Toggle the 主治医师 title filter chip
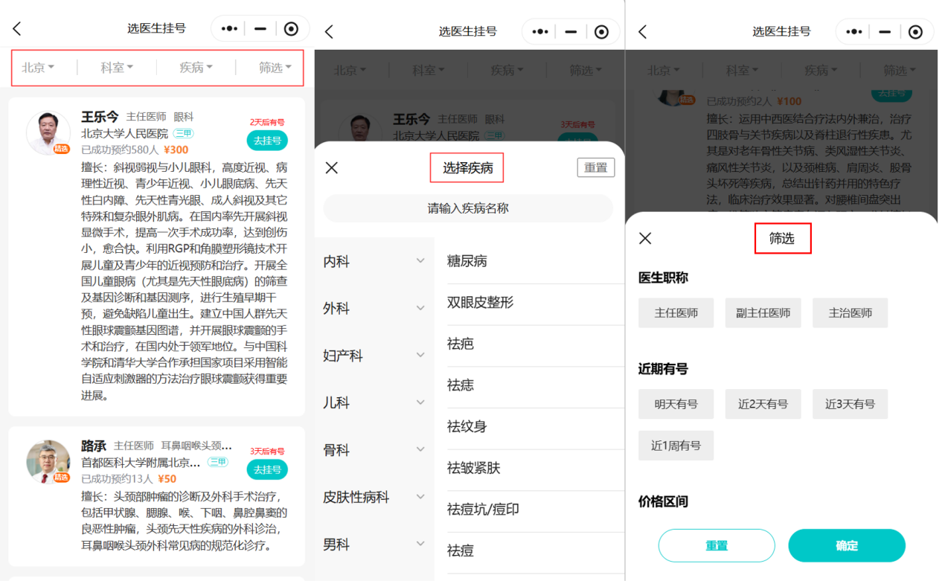This screenshot has height=581, width=942. pyautogui.click(x=850, y=313)
